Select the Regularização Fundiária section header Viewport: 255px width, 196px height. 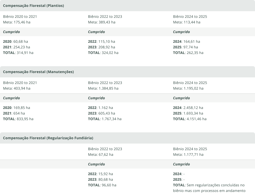pos(48,138)
